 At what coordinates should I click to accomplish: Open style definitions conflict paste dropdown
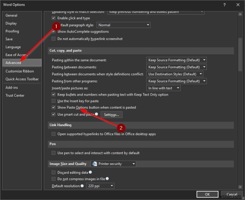175,74
